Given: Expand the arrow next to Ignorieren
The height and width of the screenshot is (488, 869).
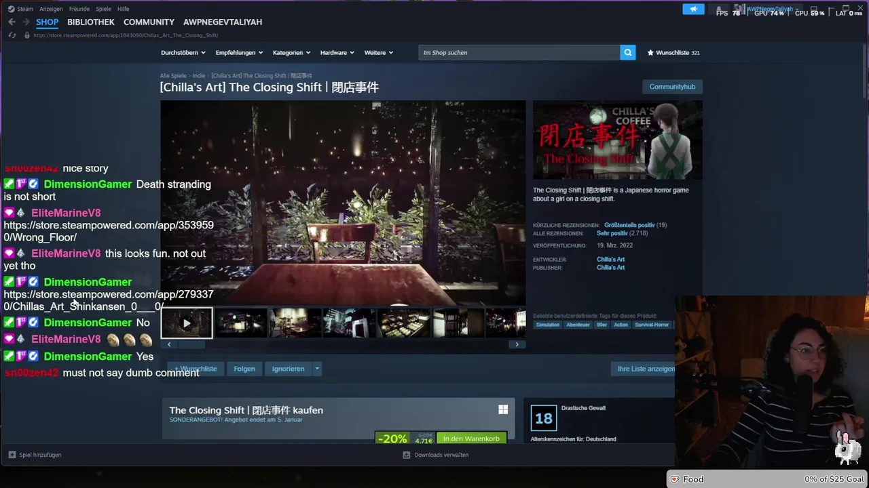Looking at the screenshot, I should click(x=317, y=369).
